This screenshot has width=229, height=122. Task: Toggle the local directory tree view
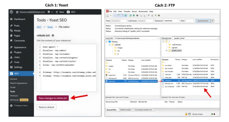(118, 16)
